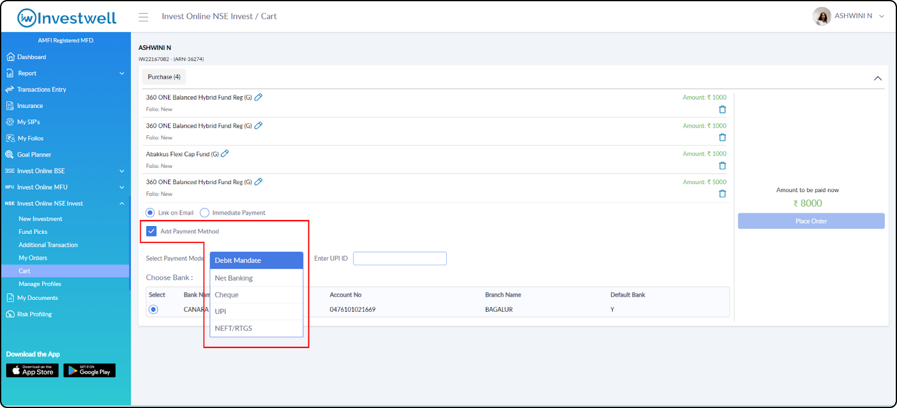Collapse the Purchase section chevron
The height and width of the screenshot is (408, 897).
(x=878, y=78)
